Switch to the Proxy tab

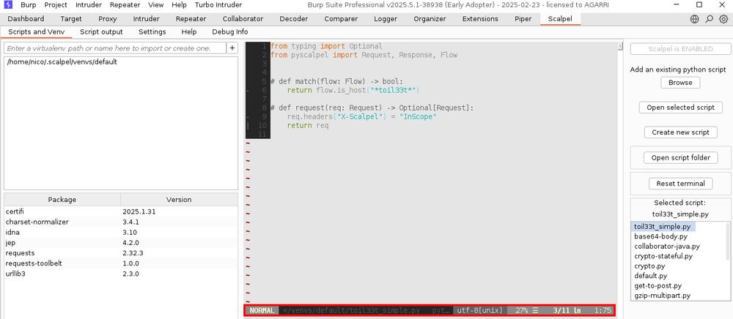[x=108, y=19]
